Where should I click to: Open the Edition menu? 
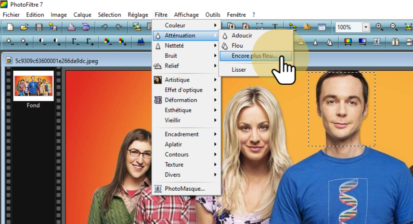(35, 15)
